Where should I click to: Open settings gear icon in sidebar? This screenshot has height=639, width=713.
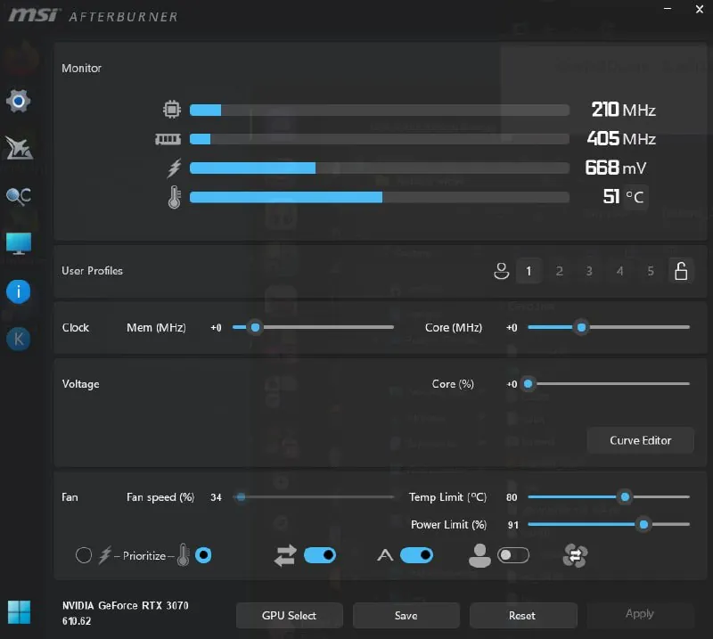[x=18, y=101]
